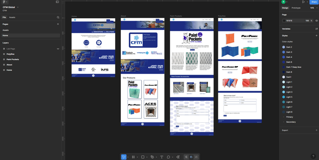The width and height of the screenshot is (319, 160).
Task: Click the user avatar R
Action: pyautogui.click(x=283, y=2)
